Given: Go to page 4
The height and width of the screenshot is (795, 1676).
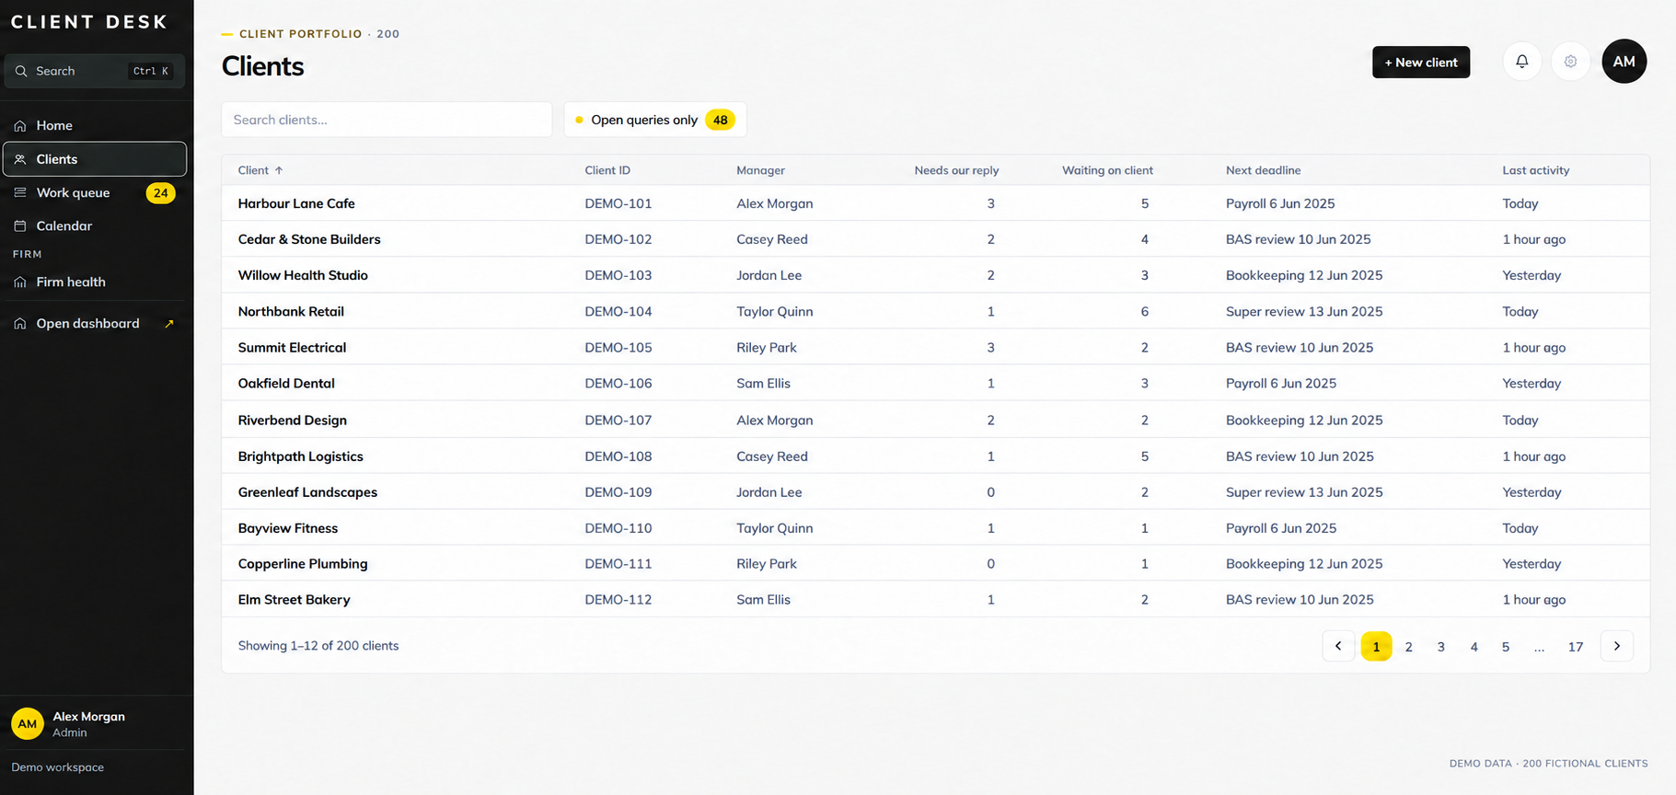Looking at the screenshot, I should tap(1474, 646).
